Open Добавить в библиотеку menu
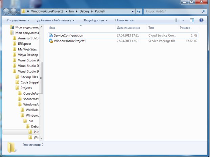The width and height of the screenshot is (210, 157). [56, 20]
